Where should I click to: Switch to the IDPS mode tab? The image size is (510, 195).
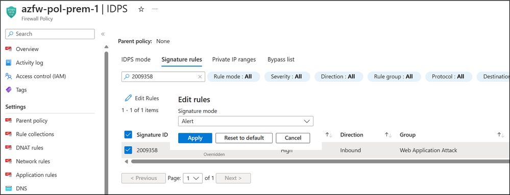pyautogui.click(x=136, y=60)
